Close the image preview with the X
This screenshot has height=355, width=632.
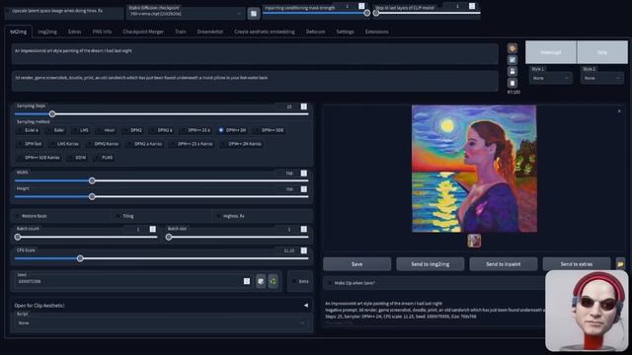coord(619,111)
